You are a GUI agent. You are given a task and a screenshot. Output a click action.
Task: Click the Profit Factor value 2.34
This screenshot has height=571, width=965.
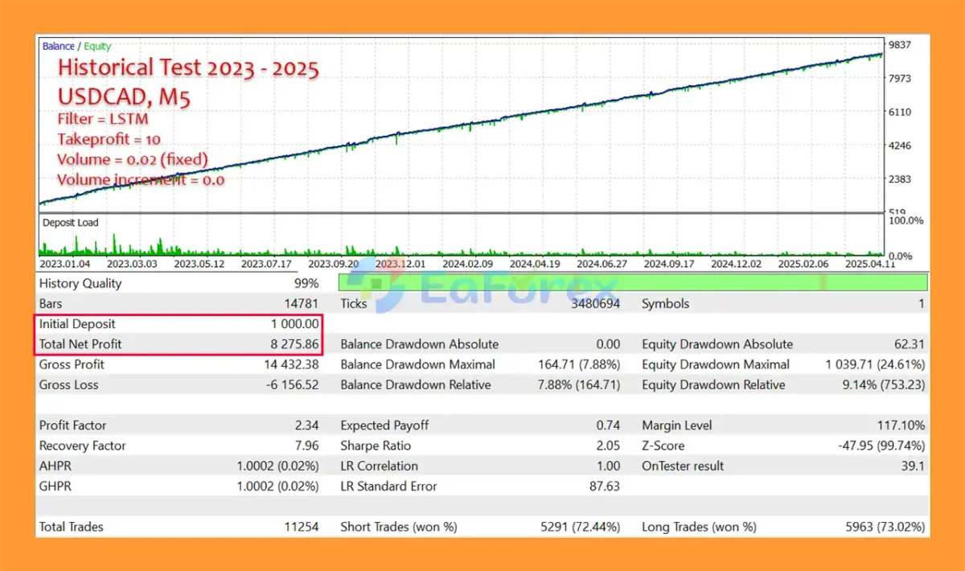306,425
